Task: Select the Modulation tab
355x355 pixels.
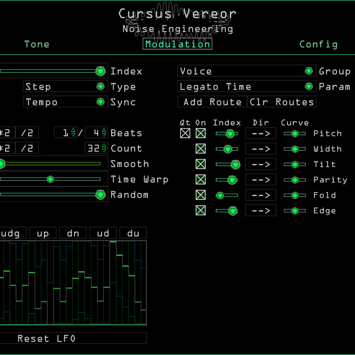Action: (x=177, y=44)
